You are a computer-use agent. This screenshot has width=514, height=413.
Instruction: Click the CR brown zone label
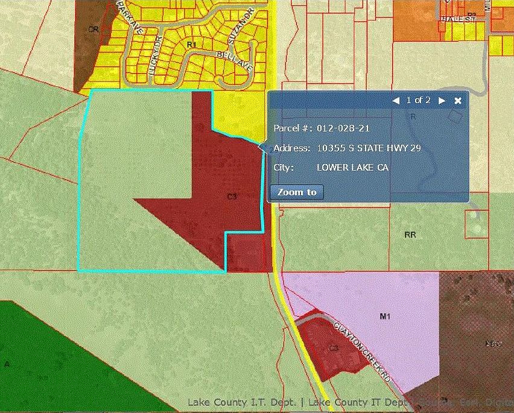click(94, 30)
